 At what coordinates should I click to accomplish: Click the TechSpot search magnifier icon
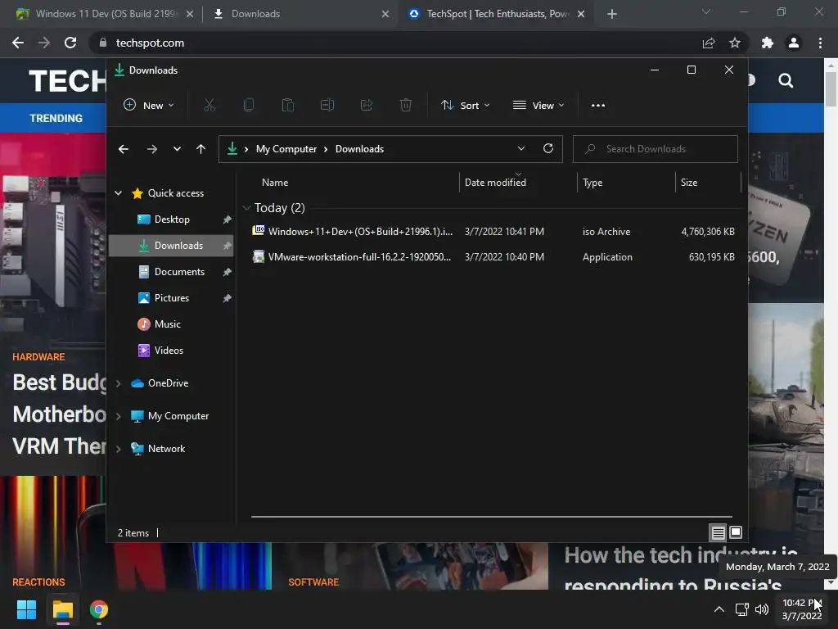coord(786,81)
